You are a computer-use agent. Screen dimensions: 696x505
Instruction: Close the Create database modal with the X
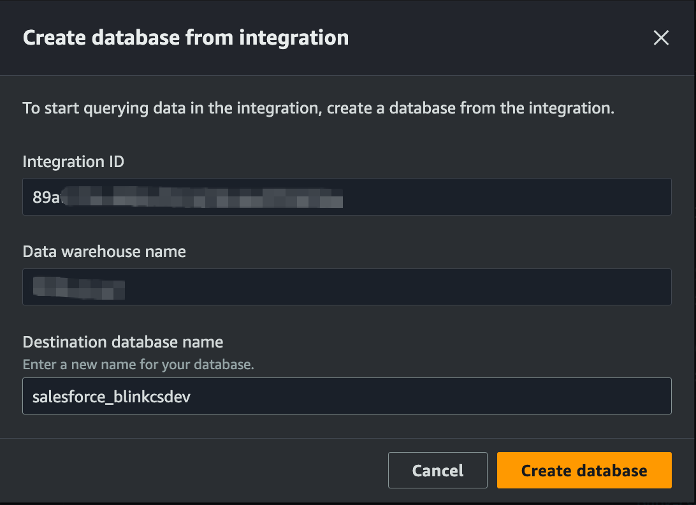661,38
